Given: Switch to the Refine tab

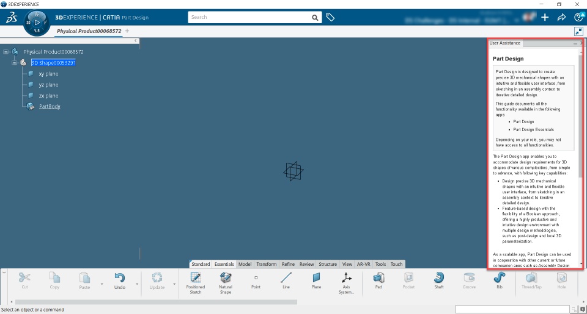Looking at the screenshot, I should pos(288,264).
